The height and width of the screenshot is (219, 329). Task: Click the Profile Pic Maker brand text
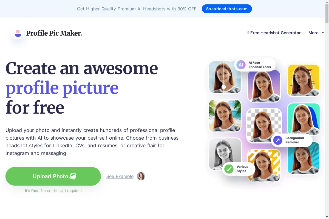pos(54,33)
